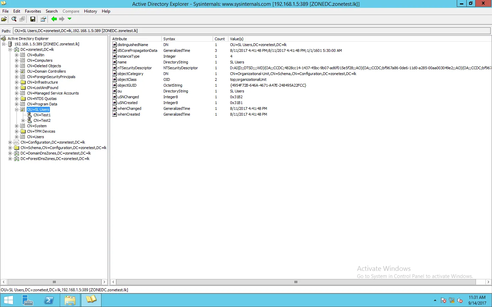Click the yellow folder icon for CN=LostAndFound
Screen dimensions: 492x307
(23, 88)
